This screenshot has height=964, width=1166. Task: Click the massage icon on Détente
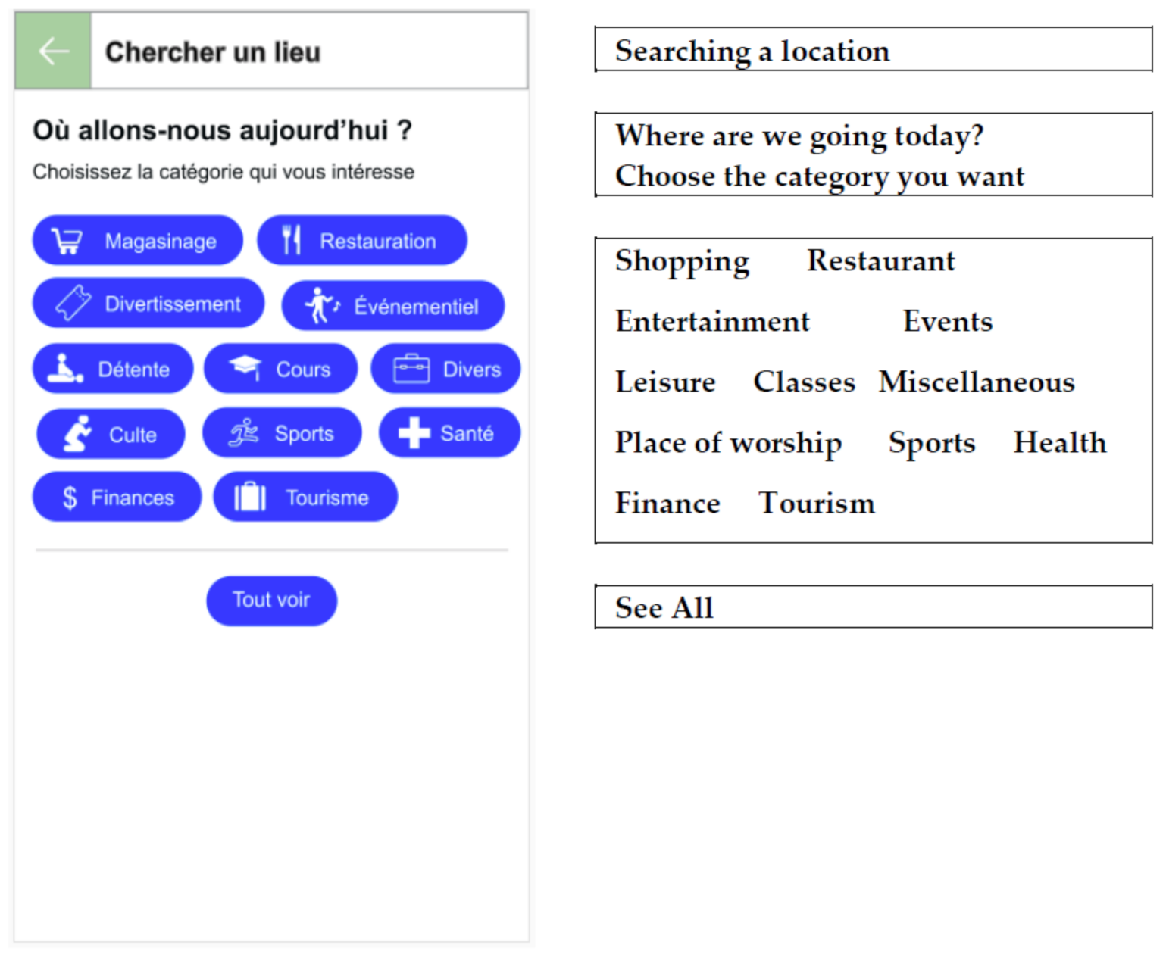click(65, 369)
